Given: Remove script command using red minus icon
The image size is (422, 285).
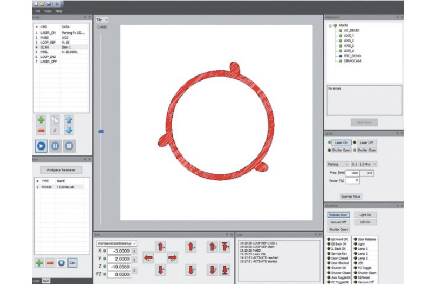Looking at the screenshot, I should [41, 130].
